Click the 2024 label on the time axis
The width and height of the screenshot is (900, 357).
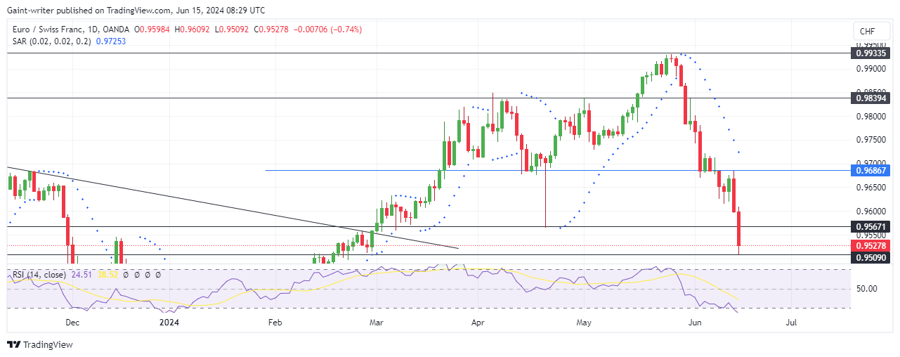(x=169, y=323)
